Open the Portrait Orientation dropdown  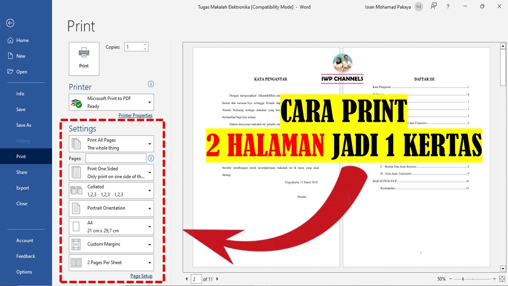point(111,208)
